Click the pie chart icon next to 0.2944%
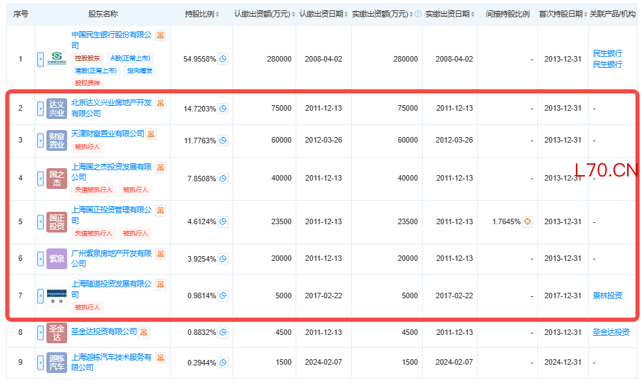The width and height of the screenshot is (641, 382). (223, 363)
